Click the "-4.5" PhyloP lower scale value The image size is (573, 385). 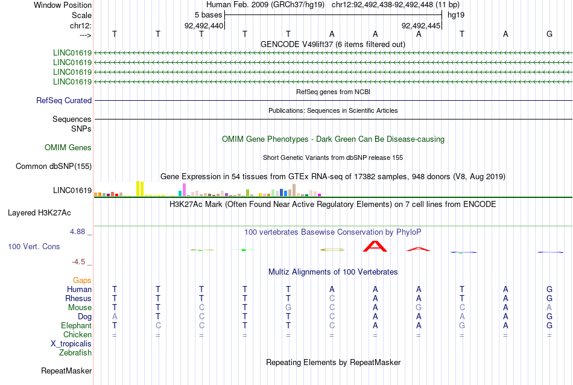click(78, 261)
